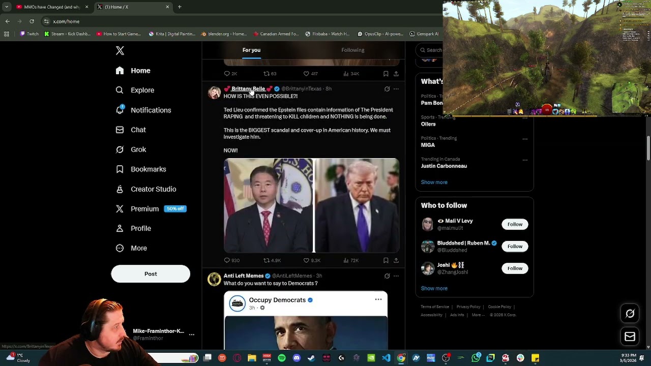Open the Ted Lieu image in the post

pyautogui.click(x=269, y=205)
